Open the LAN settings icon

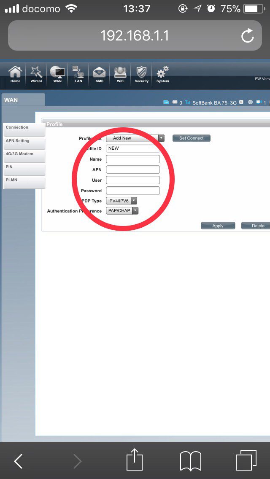[78, 74]
